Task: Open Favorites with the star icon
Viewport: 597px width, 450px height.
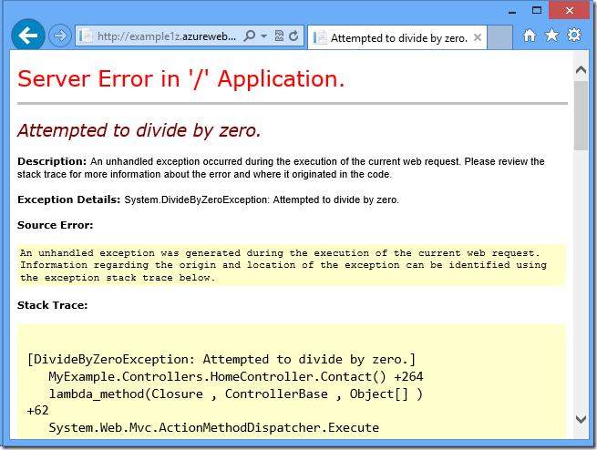Action: 551,36
